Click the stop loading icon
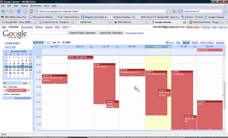 pyautogui.click(x=25, y=11)
